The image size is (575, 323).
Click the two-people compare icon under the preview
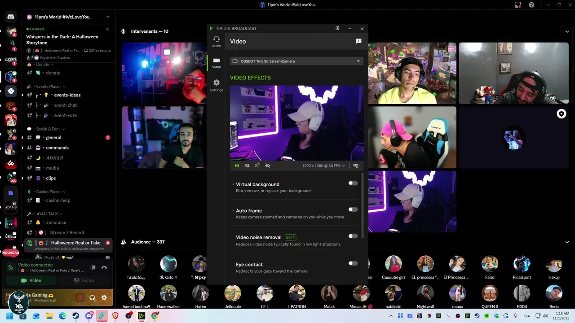tap(247, 166)
